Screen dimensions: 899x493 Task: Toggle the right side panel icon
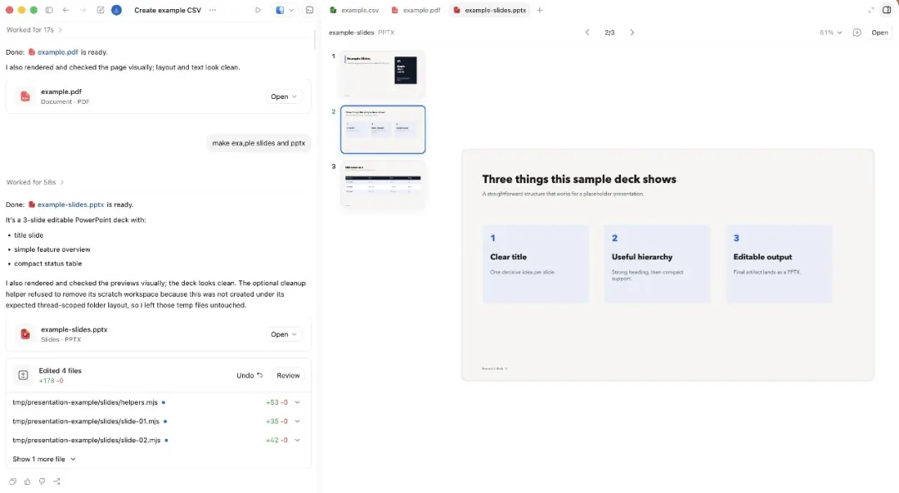click(x=887, y=10)
